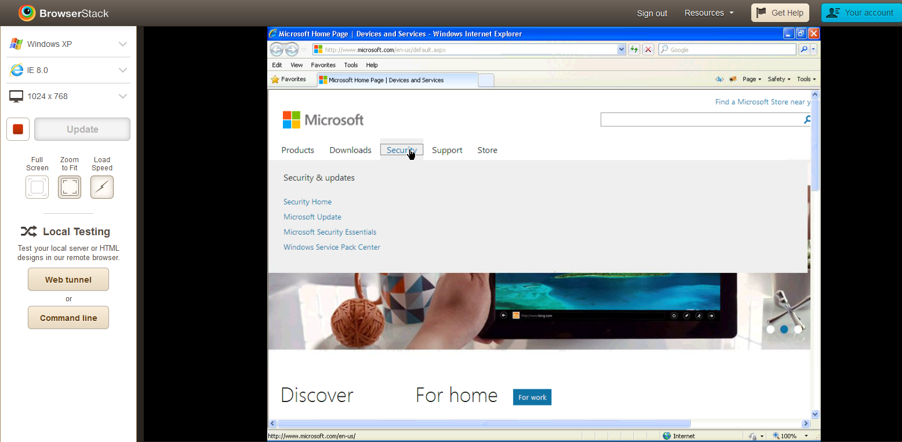This screenshot has width=902, height=442.
Task: Click the BrowserStack logo
Action: pos(63,13)
